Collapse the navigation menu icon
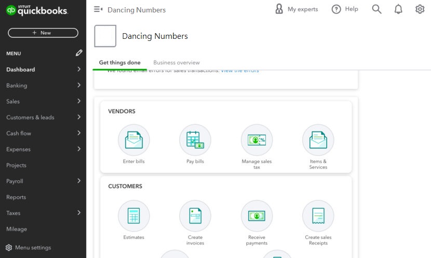 pos(98,10)
